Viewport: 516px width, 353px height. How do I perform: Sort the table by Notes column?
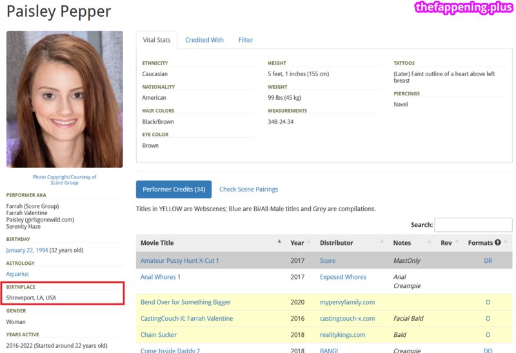coord(412,243)
